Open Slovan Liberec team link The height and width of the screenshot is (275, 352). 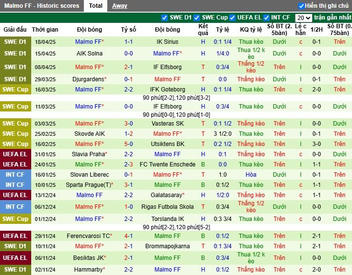(x=89, y=175)
